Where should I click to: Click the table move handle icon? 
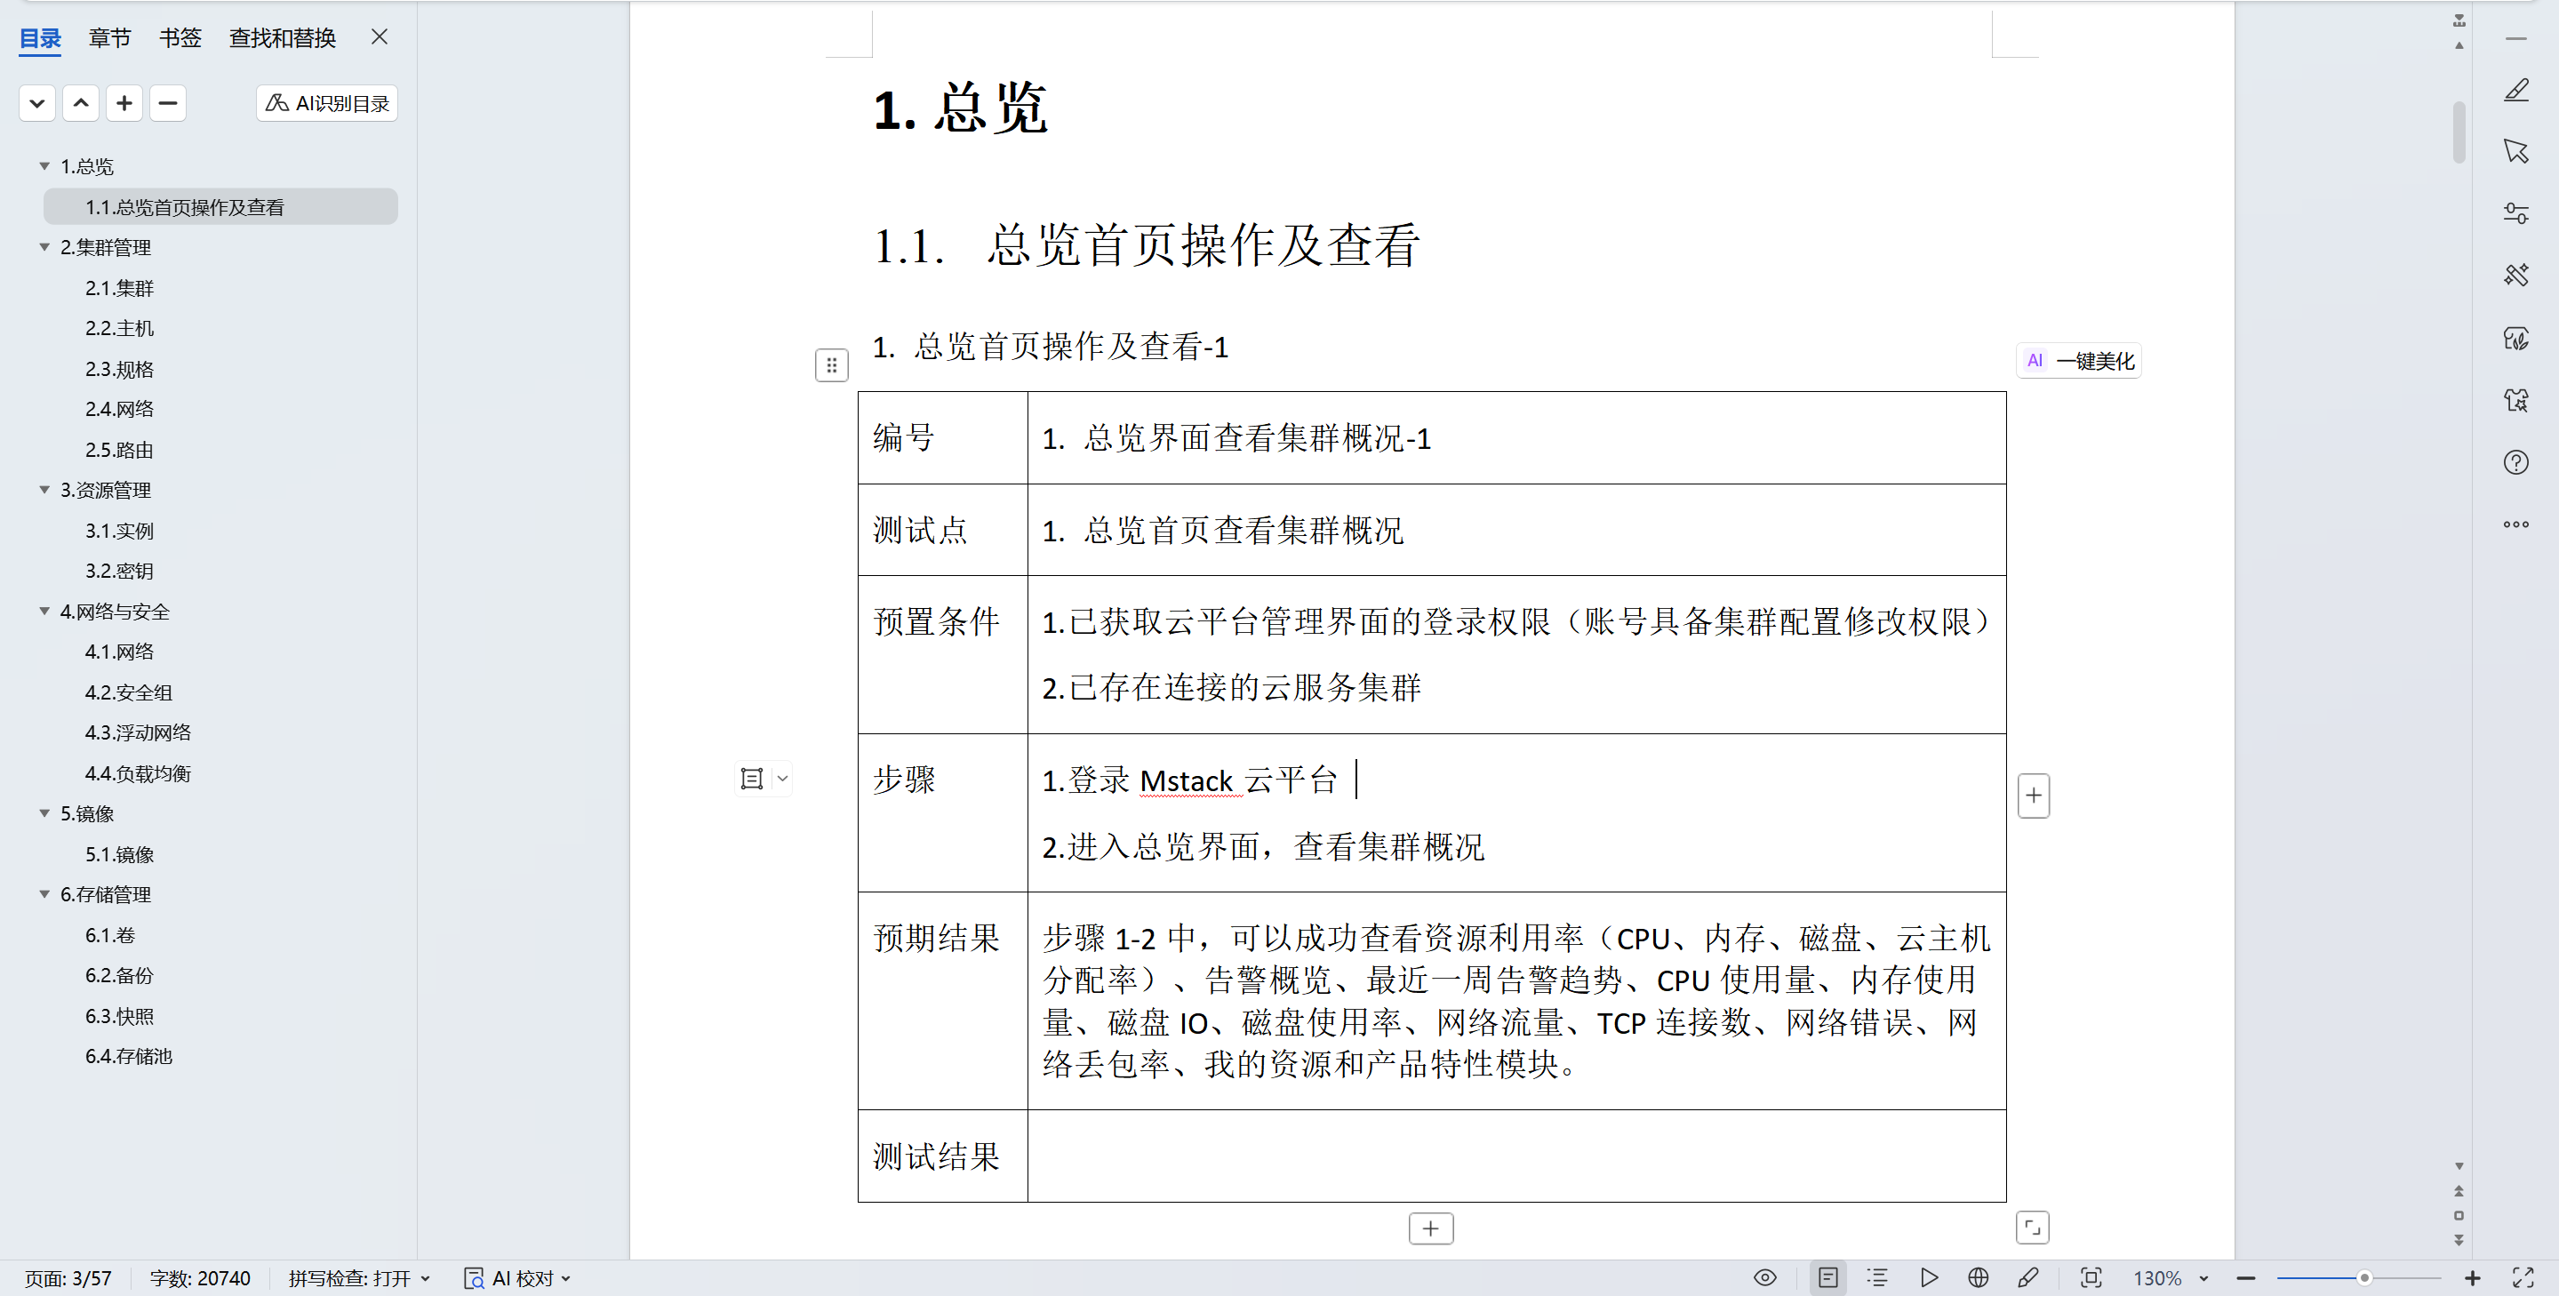pyautogui.click(x=831, y=365)
